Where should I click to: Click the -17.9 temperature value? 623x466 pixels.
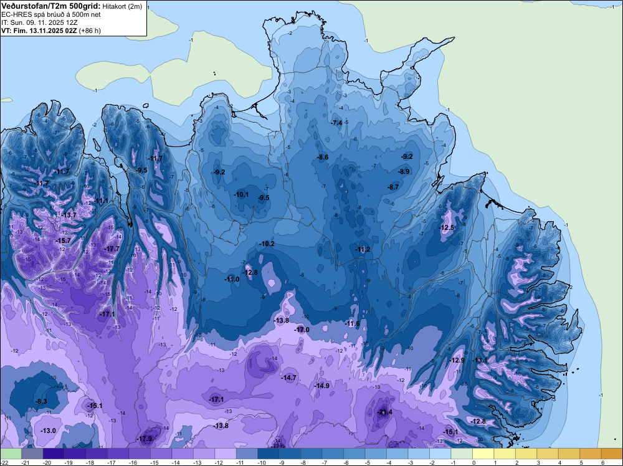[145, 439]
